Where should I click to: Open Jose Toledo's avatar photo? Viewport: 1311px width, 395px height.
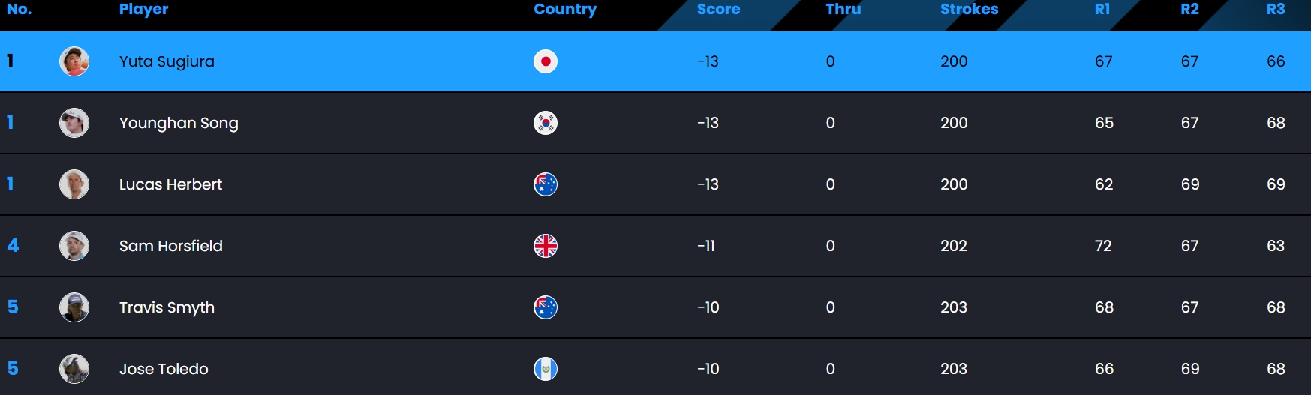click(74, 369)
